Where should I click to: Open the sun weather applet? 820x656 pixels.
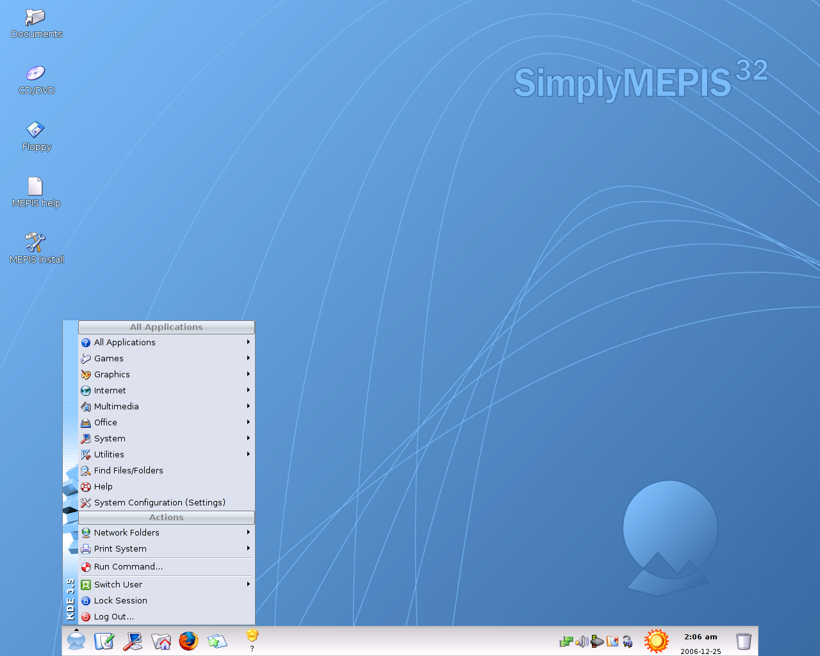[656, 641]
